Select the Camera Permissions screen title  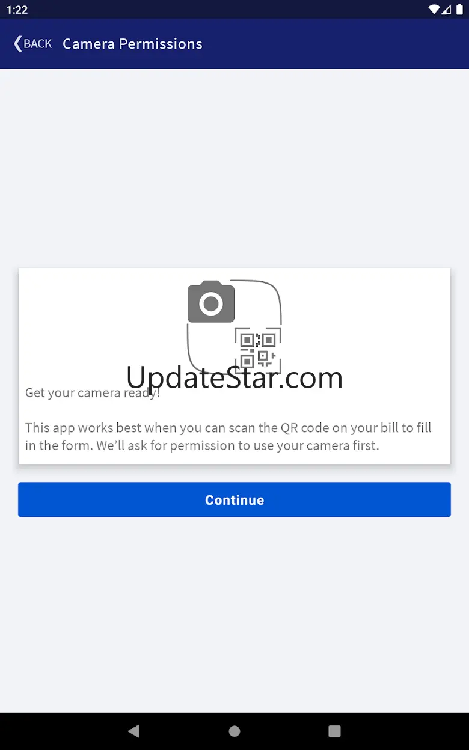click(132, 44)
